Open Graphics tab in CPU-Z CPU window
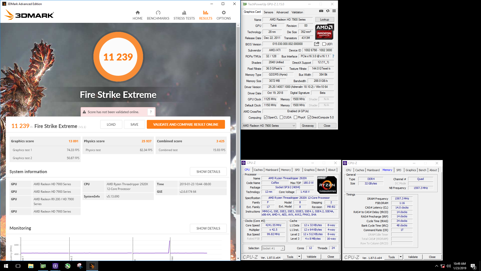 [309, 170]
